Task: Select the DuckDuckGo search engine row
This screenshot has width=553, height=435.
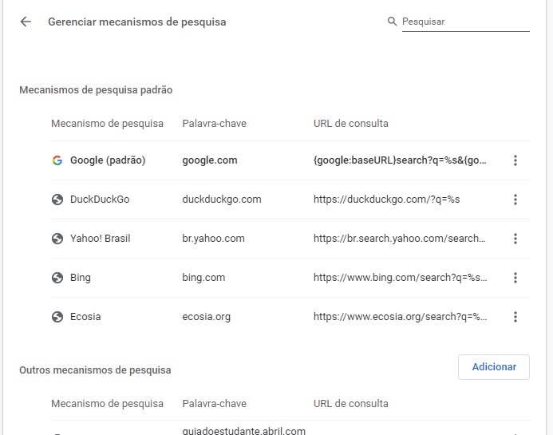Action: click(290, 200)
